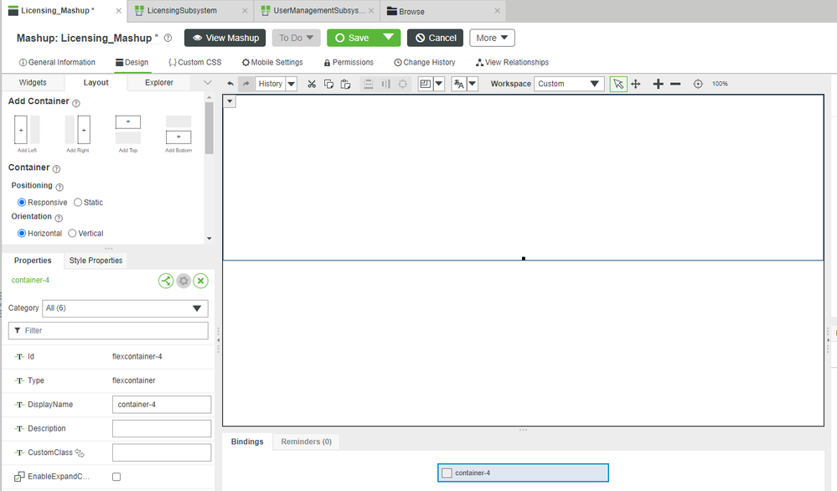Click the layout view panel icon

click(x=426, y=84)
